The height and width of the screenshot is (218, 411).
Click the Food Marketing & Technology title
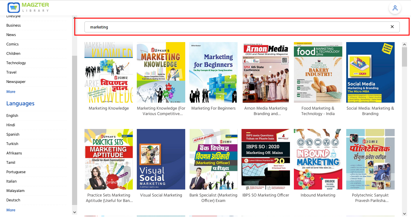point(318,111)
